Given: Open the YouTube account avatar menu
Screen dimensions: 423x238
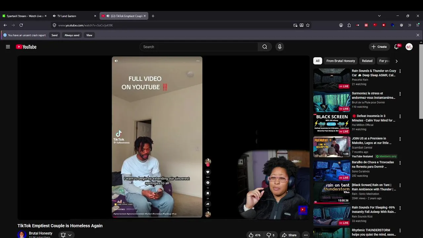Looking at the screenshot, I should (409, 47).
